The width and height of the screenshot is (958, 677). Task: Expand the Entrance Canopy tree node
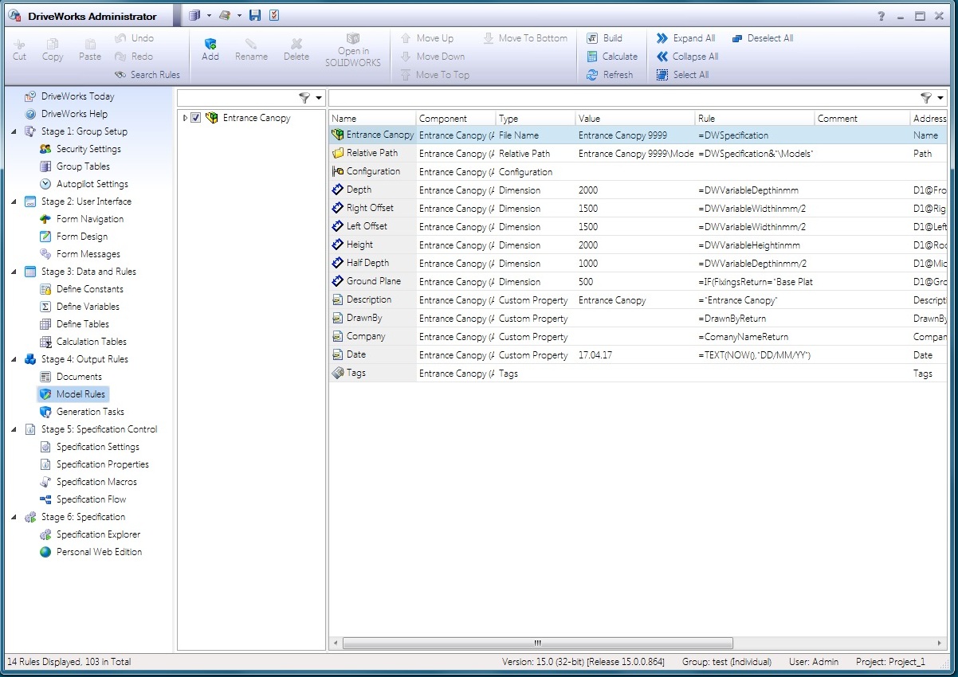point(183,117)
